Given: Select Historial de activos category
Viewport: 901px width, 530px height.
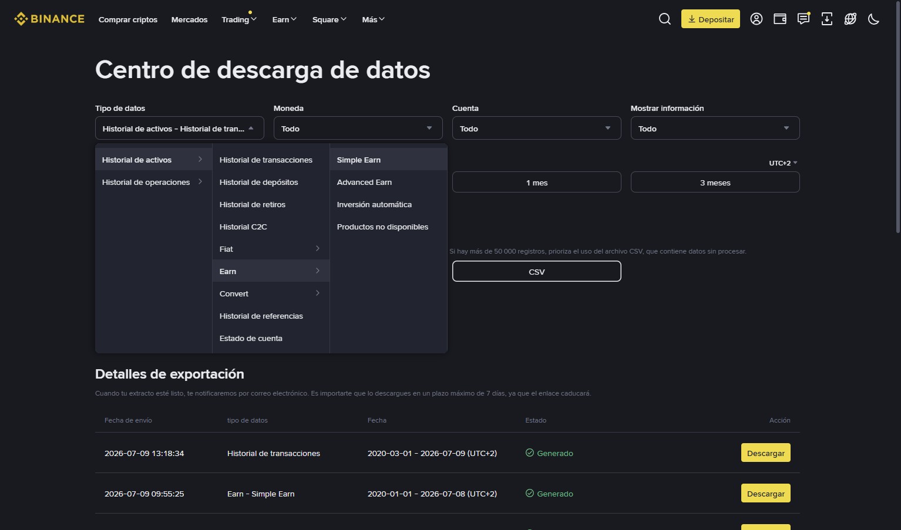Looking at the screenshot, I should [x=153, y=160].
